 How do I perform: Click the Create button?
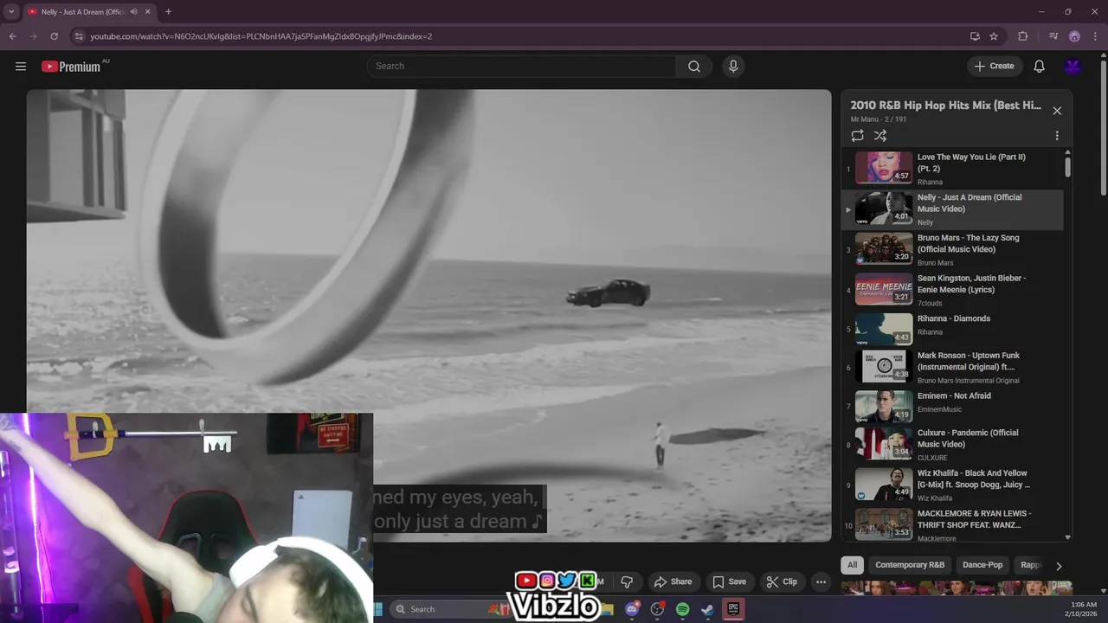click(994, 66)
